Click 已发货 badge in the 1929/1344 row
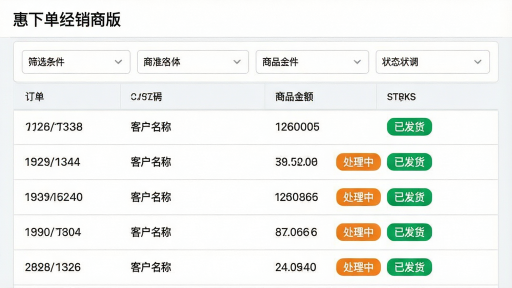 [409, 162]
